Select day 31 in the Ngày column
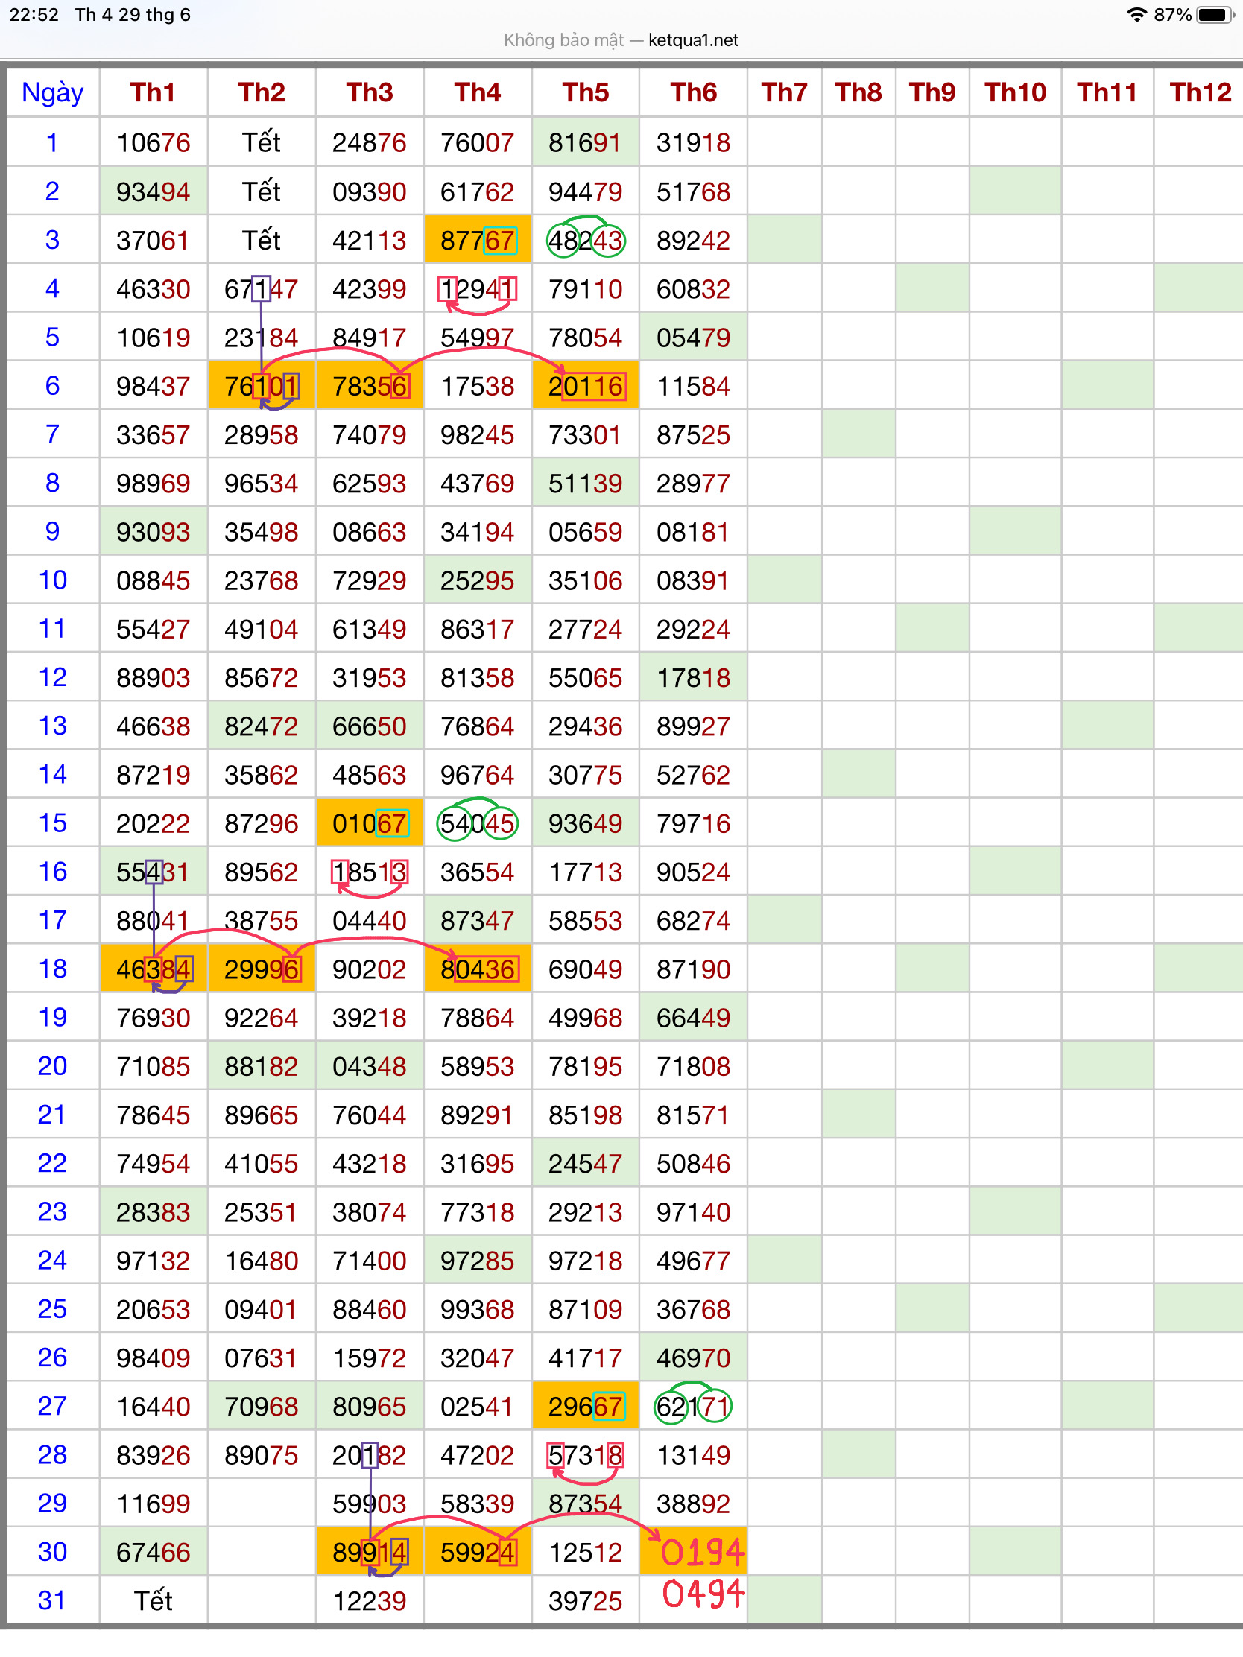 [x=52, y=1601]
